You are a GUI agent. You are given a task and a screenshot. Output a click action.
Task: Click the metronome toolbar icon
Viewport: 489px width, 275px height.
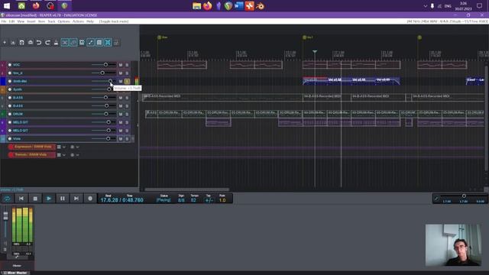point(56,43)
